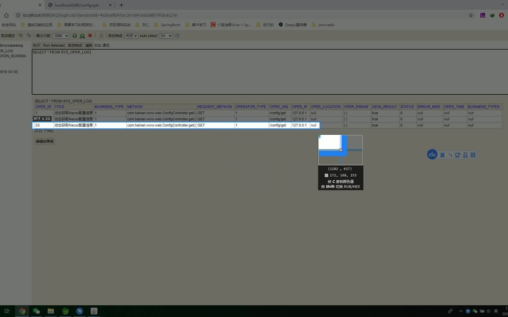
Task: Click the Baidu 'du' input method logo
Action: (432, 155)
